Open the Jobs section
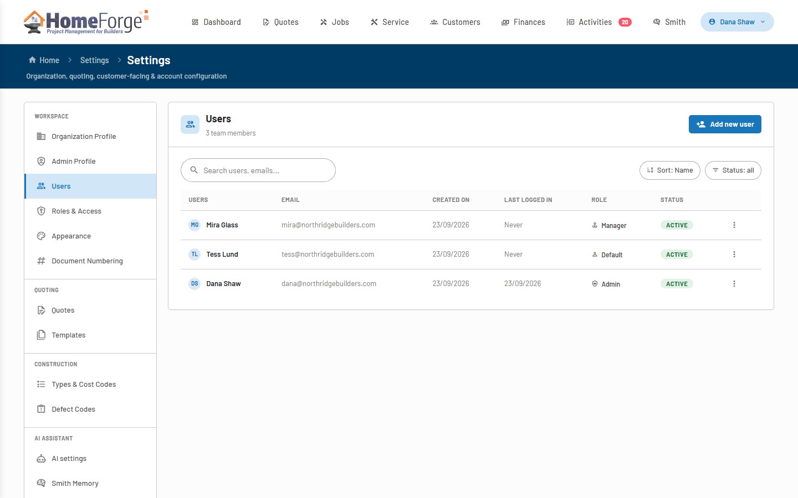The image size is (798, 498). point(334,22)
